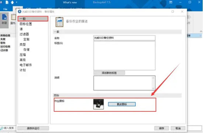Click the 保存并运行 button
The image size is (203, 133).
pyautogui.click(x=33, y=128)
